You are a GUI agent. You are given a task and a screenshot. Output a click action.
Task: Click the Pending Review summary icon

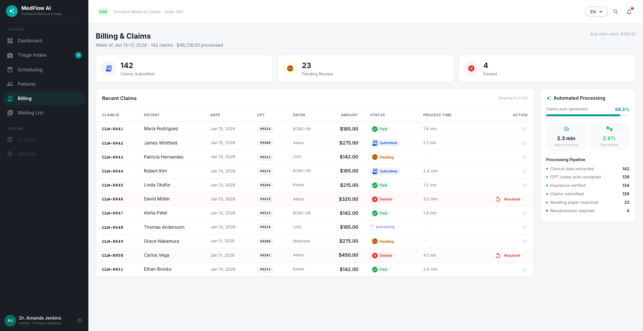290,68
